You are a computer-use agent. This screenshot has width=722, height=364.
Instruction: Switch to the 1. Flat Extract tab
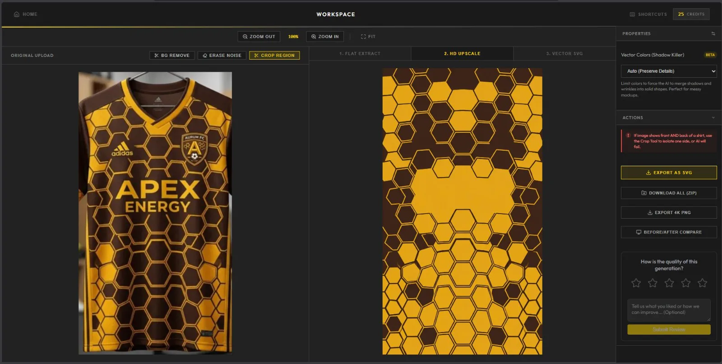coord(360,54)
